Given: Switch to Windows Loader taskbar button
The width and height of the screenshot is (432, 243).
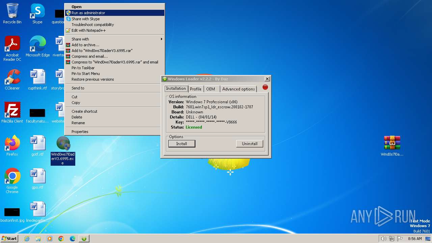Looking at the screenshot, I should tap(84, 239).
